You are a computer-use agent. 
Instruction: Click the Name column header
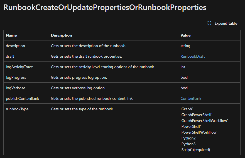click(x=11, y=35)
